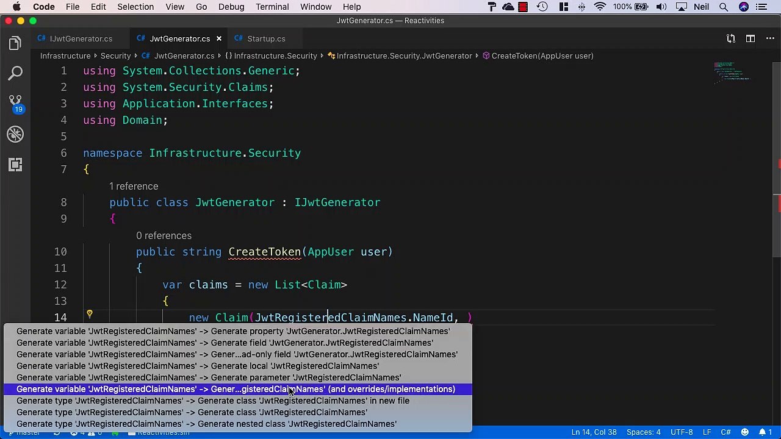The image size is (781, 439).
Task: Click the '0 references' CodeLens link
Action: click(x=164, y=235)
